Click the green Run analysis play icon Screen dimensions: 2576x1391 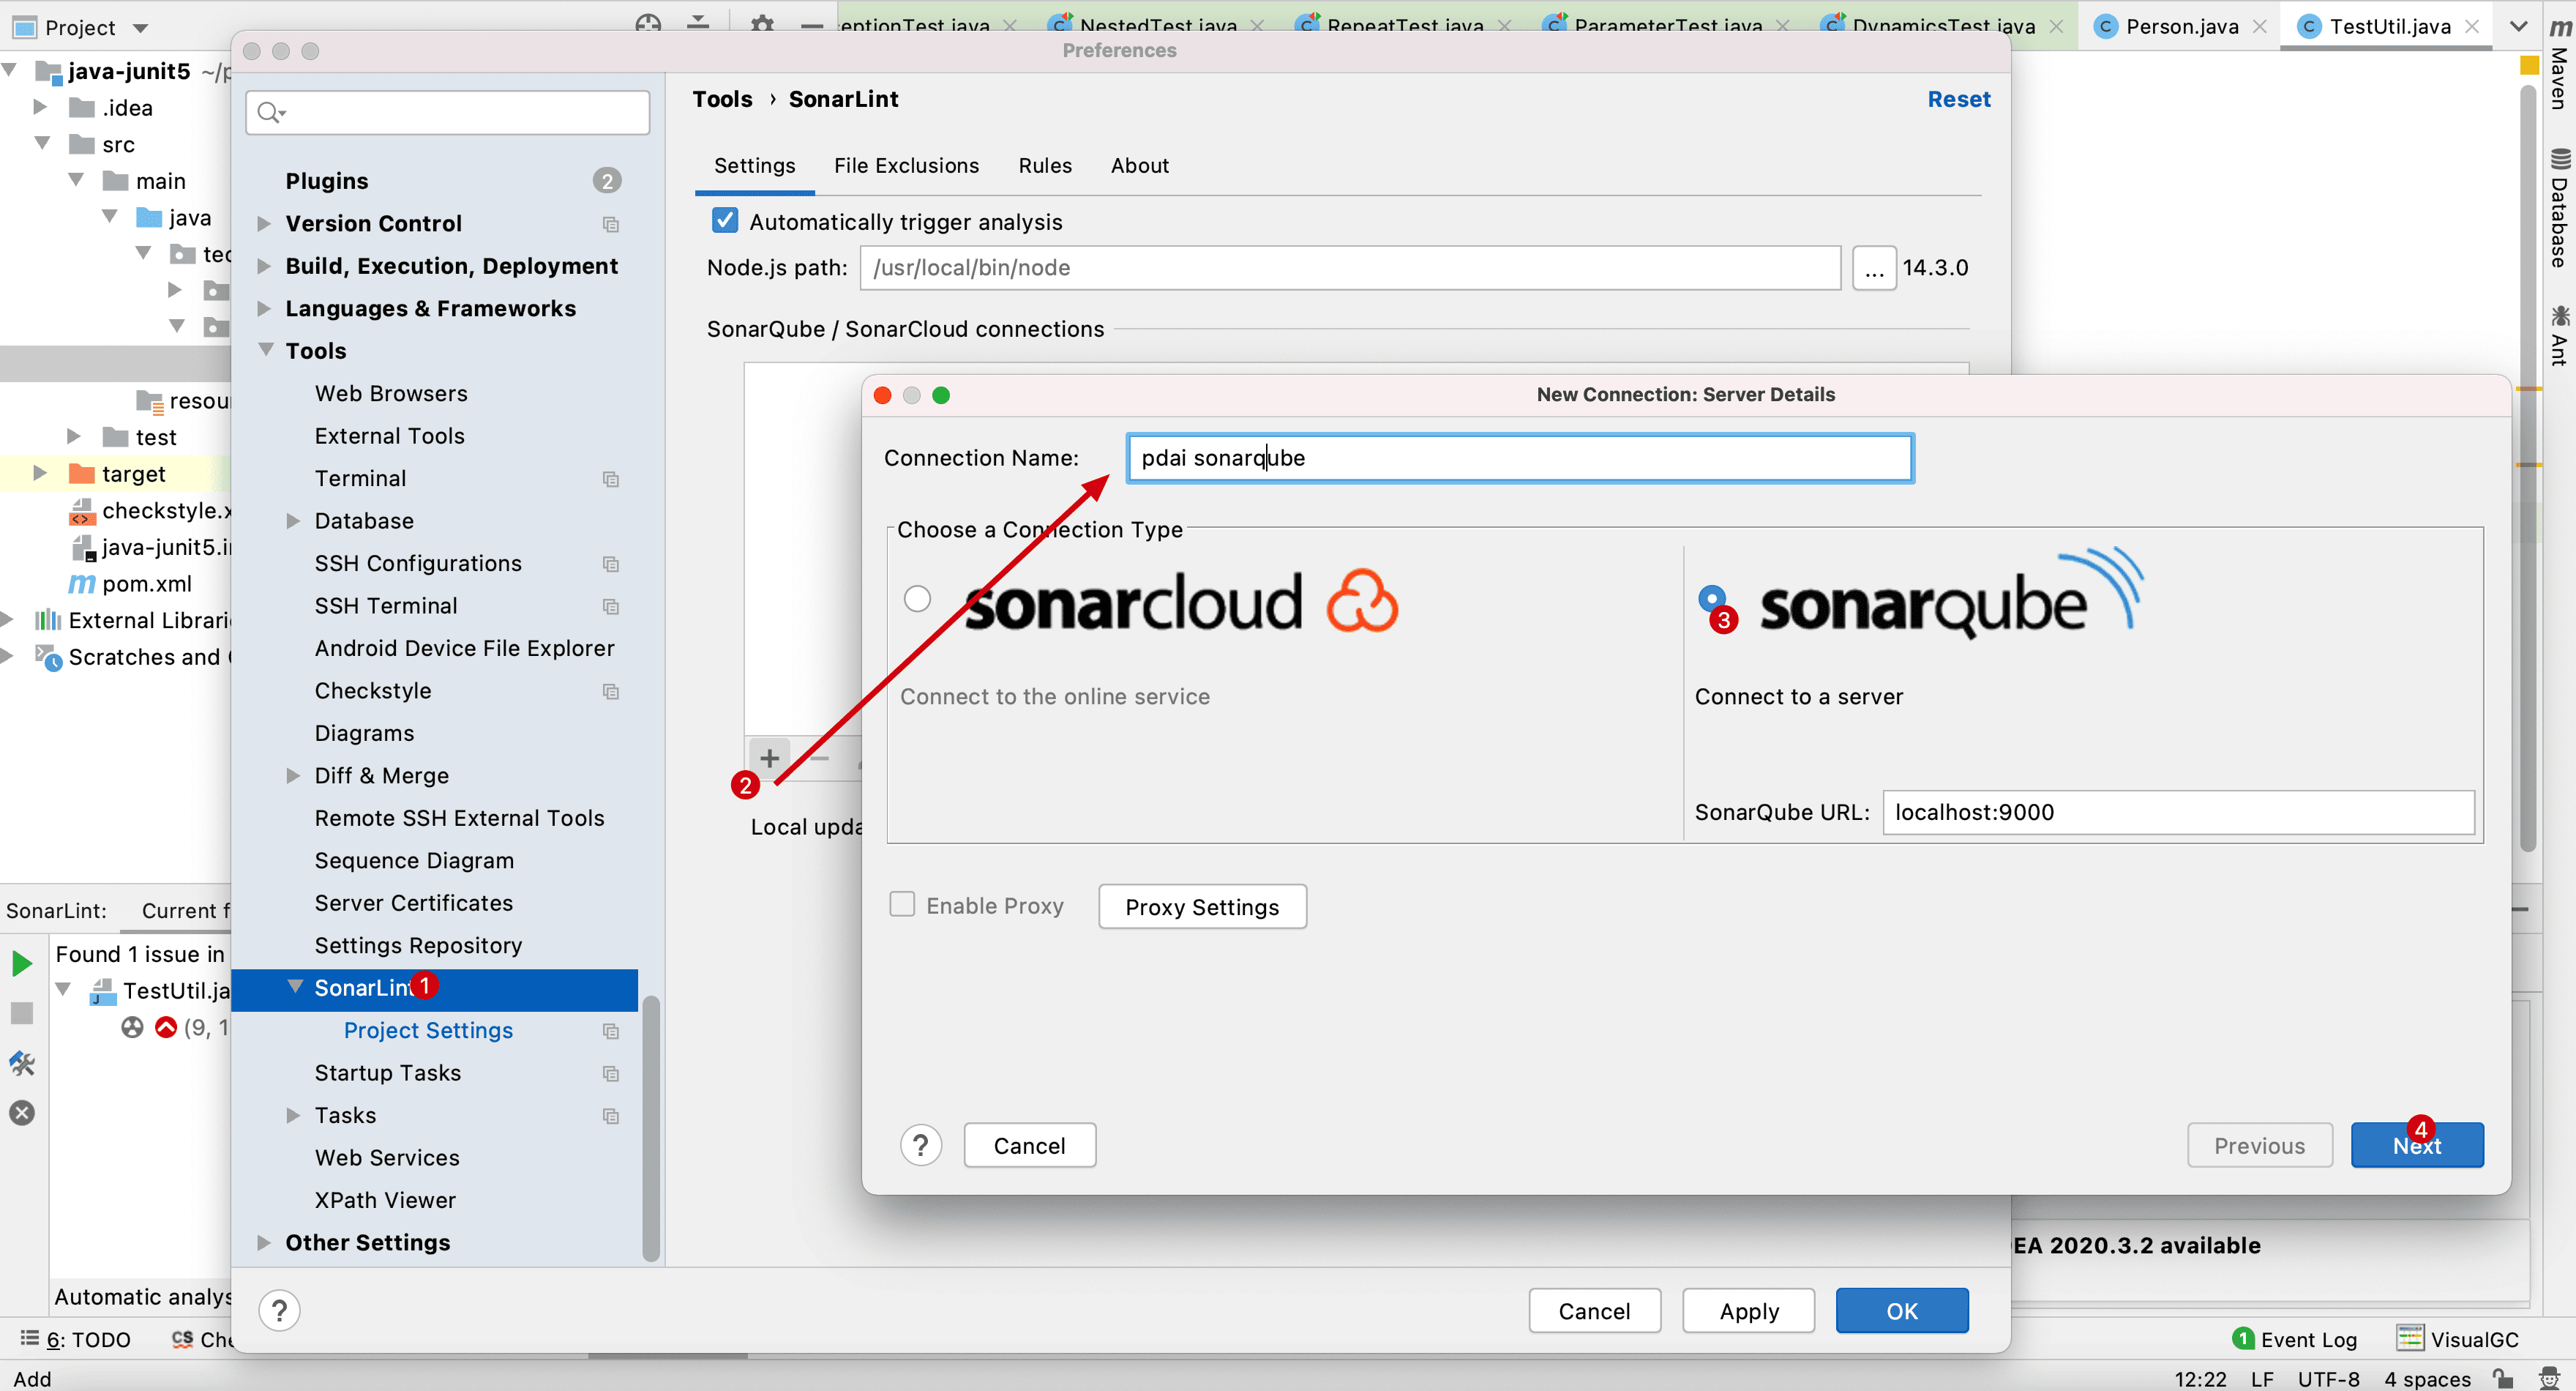(x=22, y=963)
